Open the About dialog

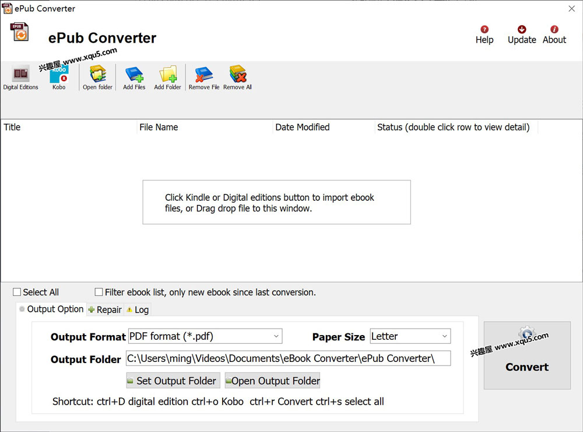(554, 35)
